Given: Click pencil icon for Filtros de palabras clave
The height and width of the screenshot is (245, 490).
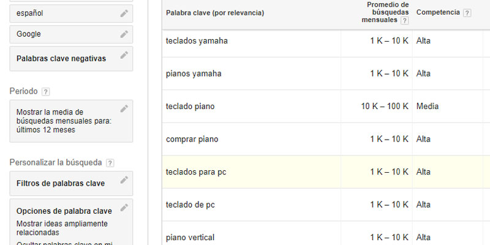Looking at the screenshot, I should point(124,179).
